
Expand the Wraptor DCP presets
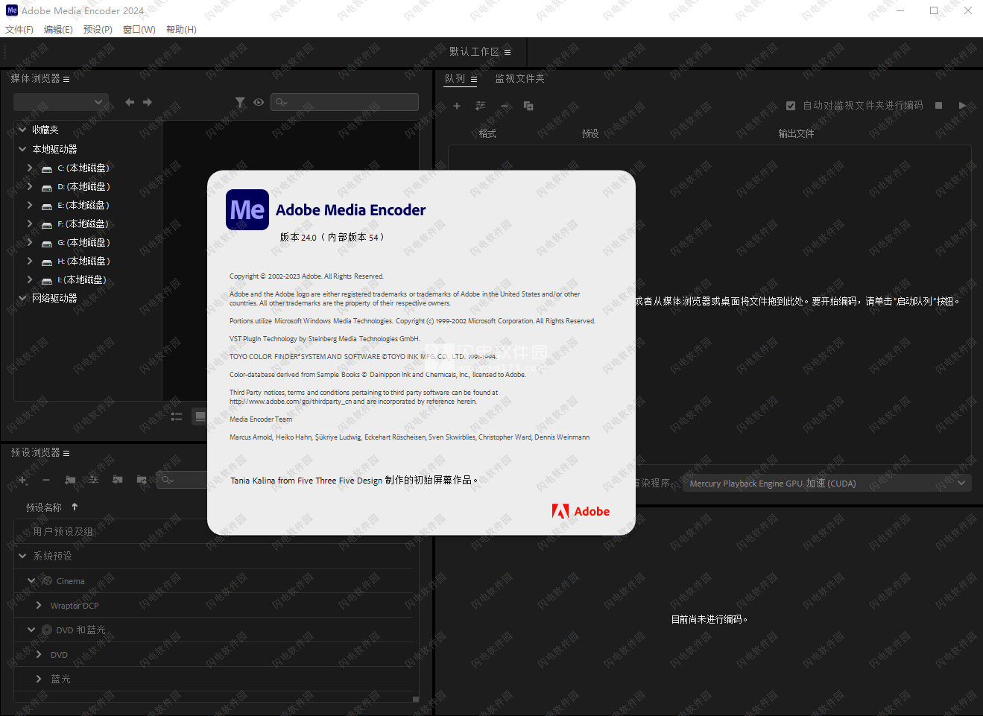(x=39, y=605)
